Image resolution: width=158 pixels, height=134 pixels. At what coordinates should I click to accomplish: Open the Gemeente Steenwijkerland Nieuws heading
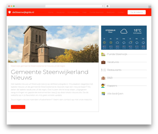(x=50, y=75)
